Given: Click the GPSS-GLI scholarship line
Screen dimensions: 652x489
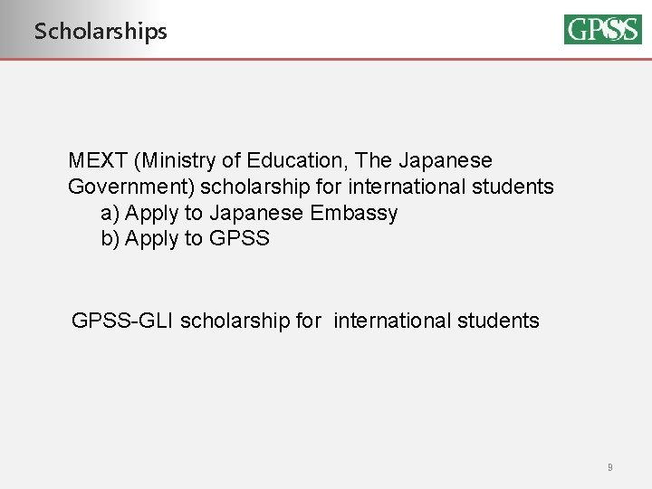Looking at the screenshot, I should tap(305, 321).
